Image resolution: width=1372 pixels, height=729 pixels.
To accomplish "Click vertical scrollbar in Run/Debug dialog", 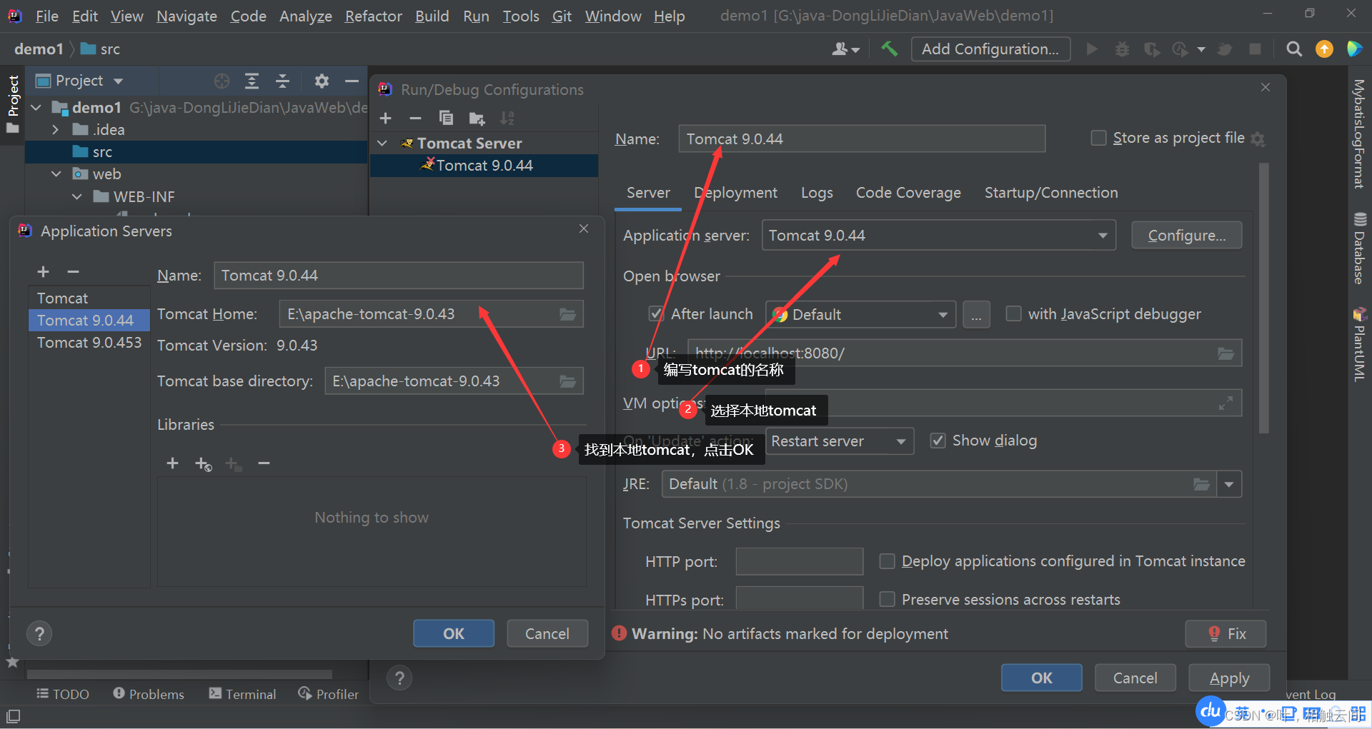I will [x=1263, y=298].
